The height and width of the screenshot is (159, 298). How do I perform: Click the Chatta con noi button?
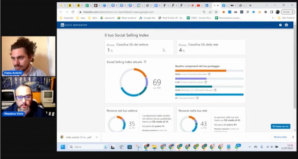point(281,126)
